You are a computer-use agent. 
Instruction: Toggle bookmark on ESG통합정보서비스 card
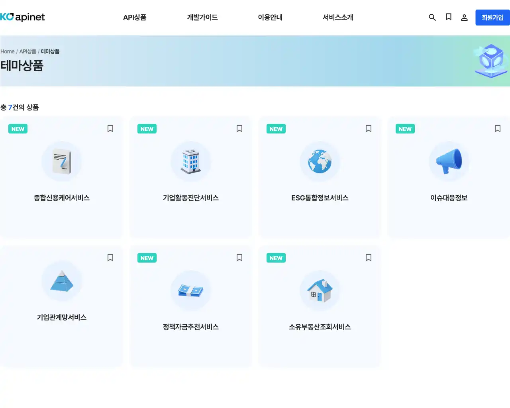click(368, 129)
